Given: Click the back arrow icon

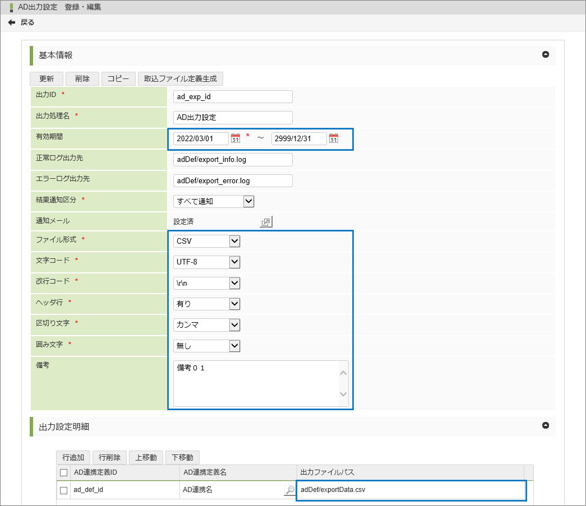Looking at the screenshot, I should pyautogui.click(x=12, y=22).
